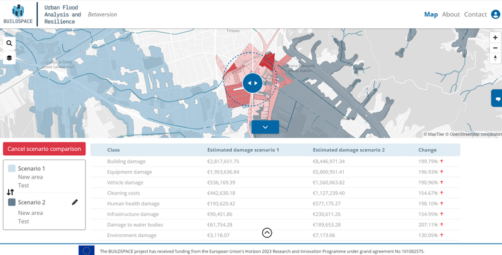Select the Environment damage row label

coord(132,236)
